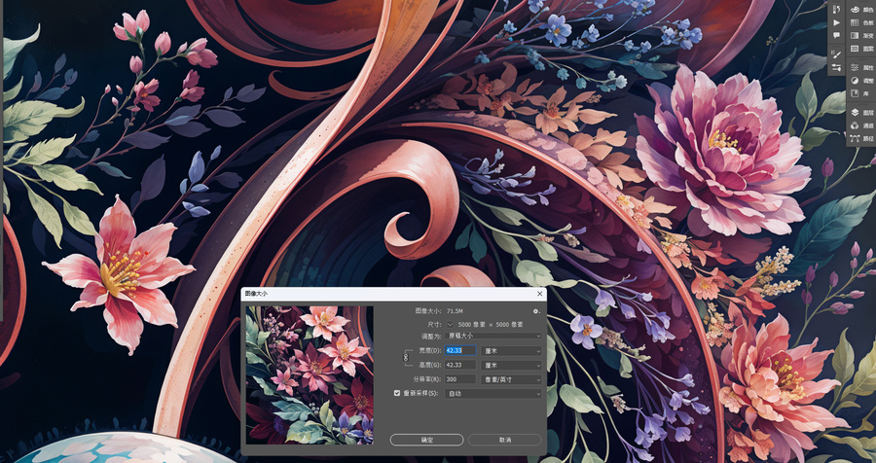The image size is (876, 463).
Task: Open the 颜色 (Color) panel
Action: pyautogui.click(x=861, y=10)
